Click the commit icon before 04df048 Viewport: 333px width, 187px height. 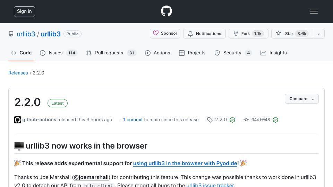click(246, 120)
